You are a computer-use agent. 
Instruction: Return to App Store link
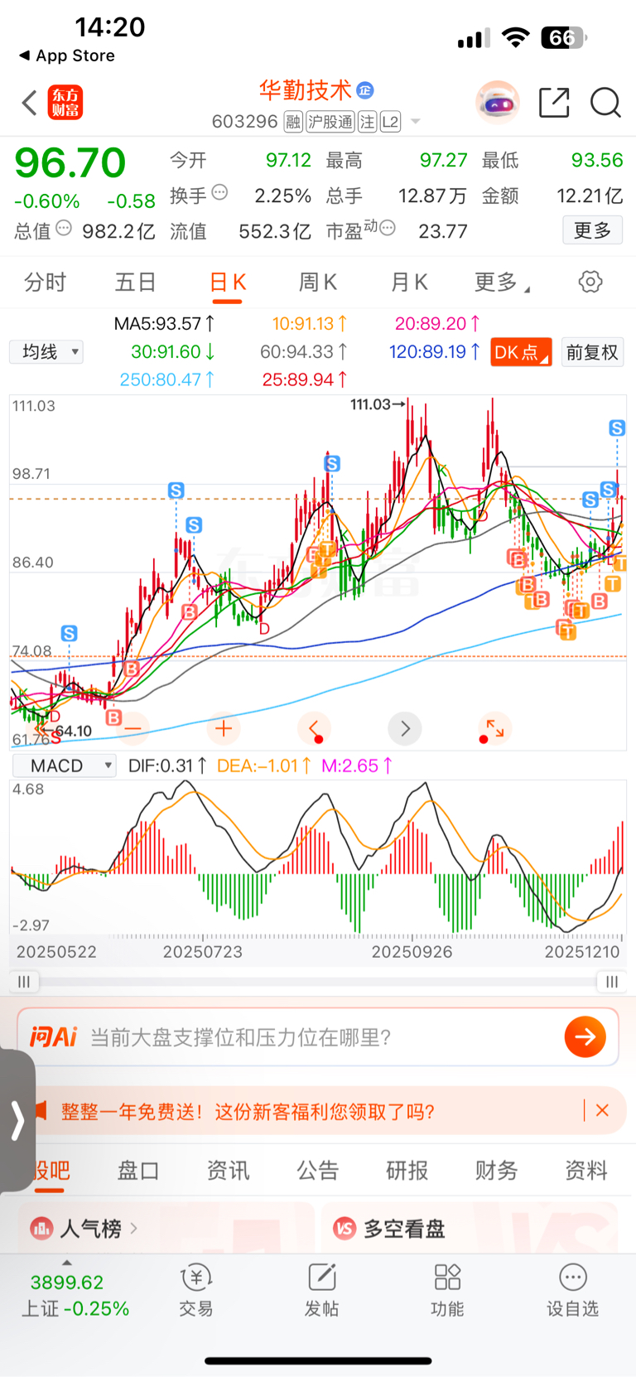[x=67, y=56]
